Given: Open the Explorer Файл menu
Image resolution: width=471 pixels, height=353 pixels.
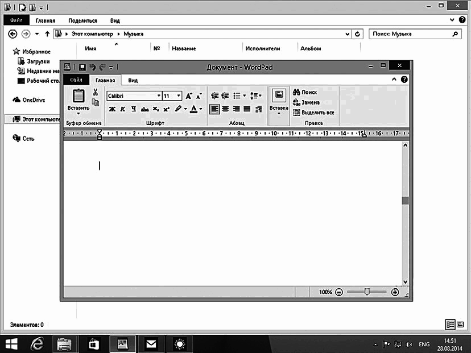Looking at the screenshot, I should (16, 20).
